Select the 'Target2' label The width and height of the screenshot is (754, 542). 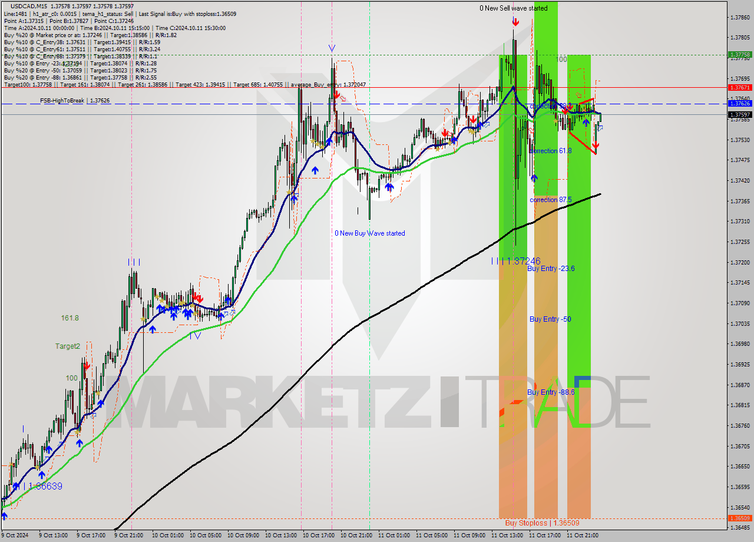(x=68, y=346)
